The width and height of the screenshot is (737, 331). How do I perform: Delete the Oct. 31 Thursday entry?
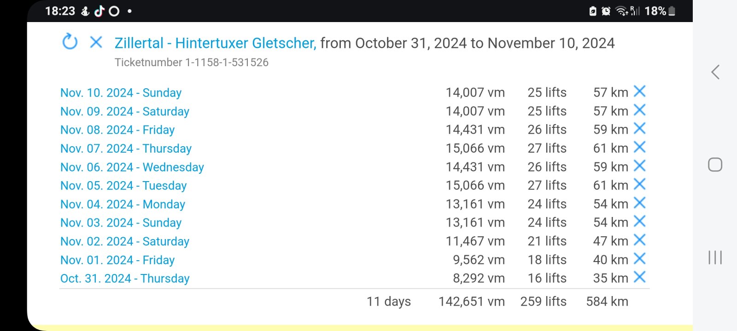(639, 277)
